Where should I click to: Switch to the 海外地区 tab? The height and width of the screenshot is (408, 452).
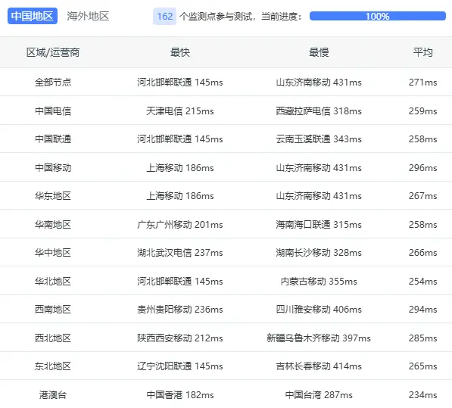[88, 16]
